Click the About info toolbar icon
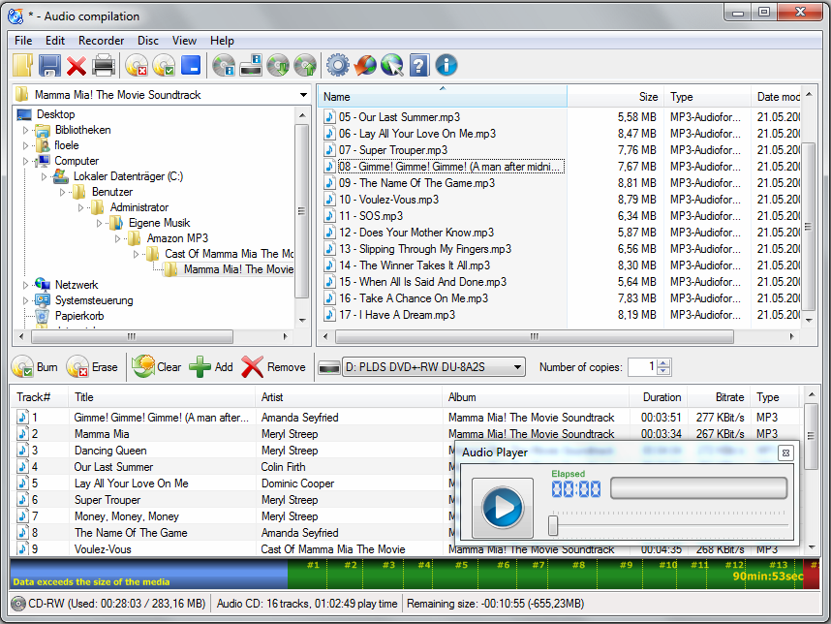 click(445, 65)
